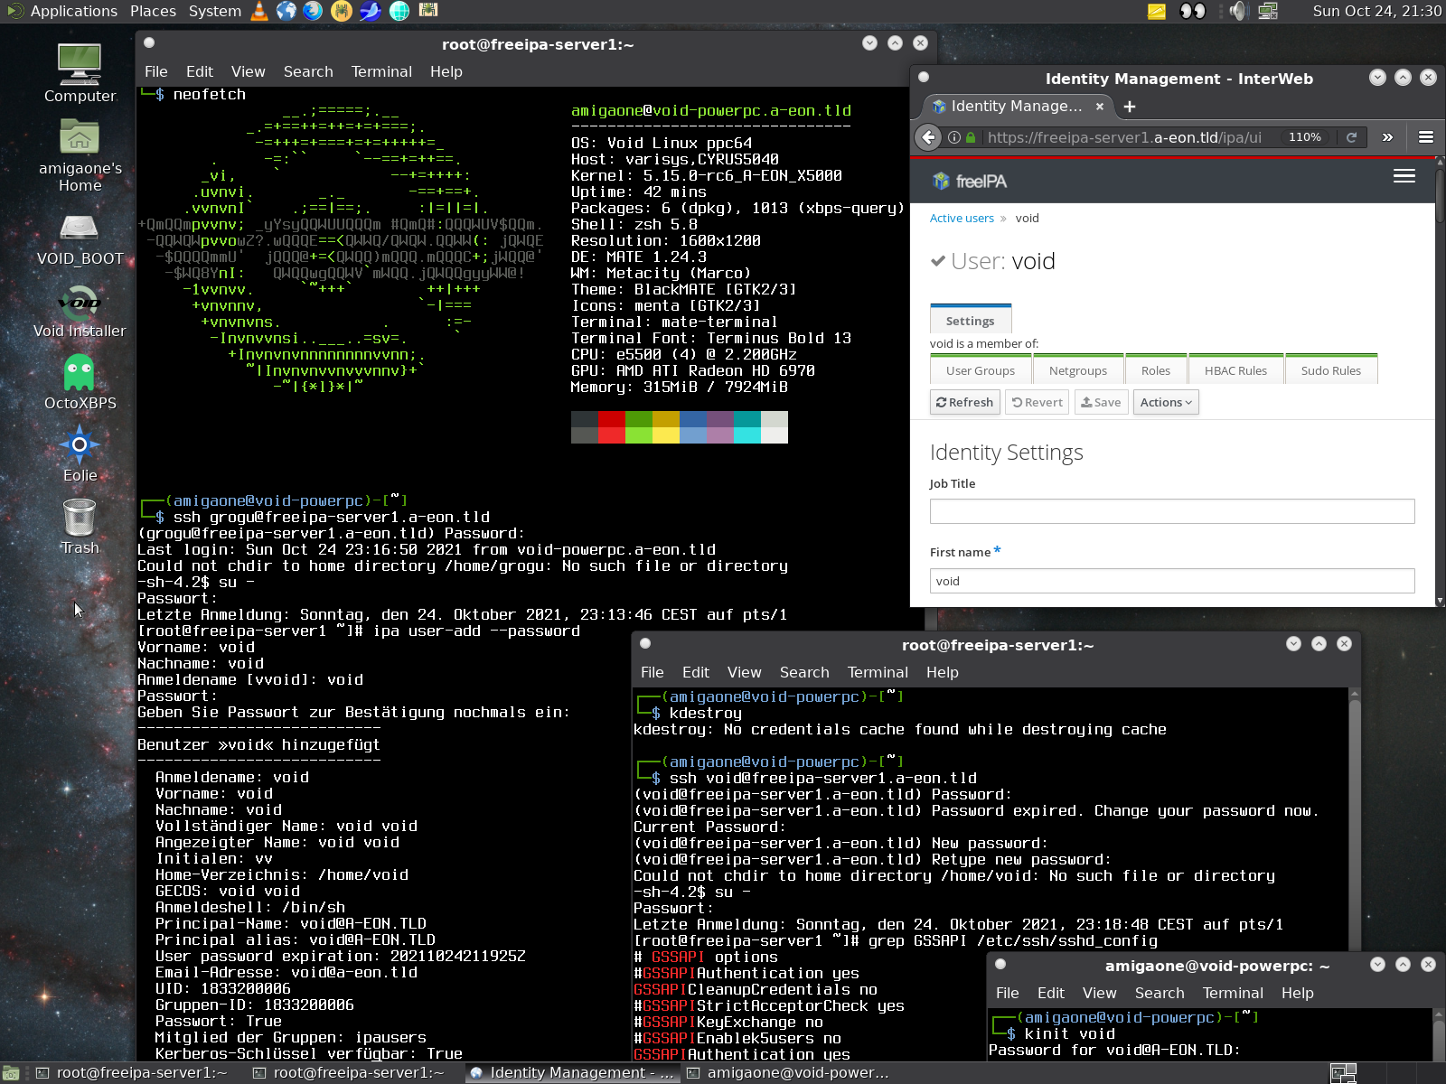Image resolution: width=1446 pixels, height=1084 pixels.
Task: Open the Places menu
Action: [153, 11]
